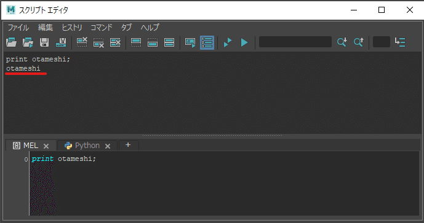Open the タブ menu
The height and width of the screenshot is (223, 424).
tap(126, 28)
